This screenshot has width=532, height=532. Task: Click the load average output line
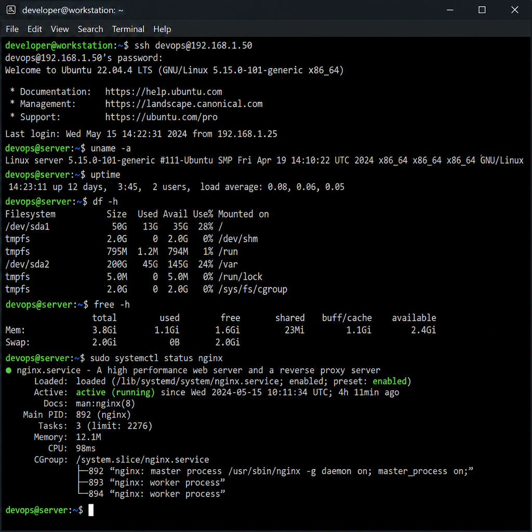click(177, 187)
